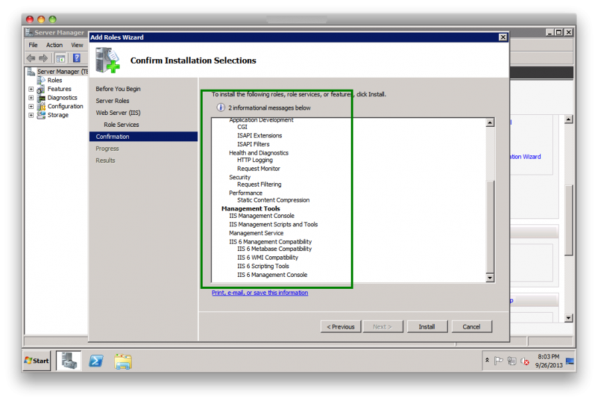This screenshot has height=401, width=598.
Task: Expand the Features node
Action: tap(30, 88)
